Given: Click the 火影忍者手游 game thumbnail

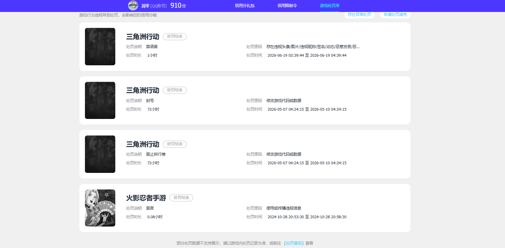Looking at the screenshot, I should [100, 208].
